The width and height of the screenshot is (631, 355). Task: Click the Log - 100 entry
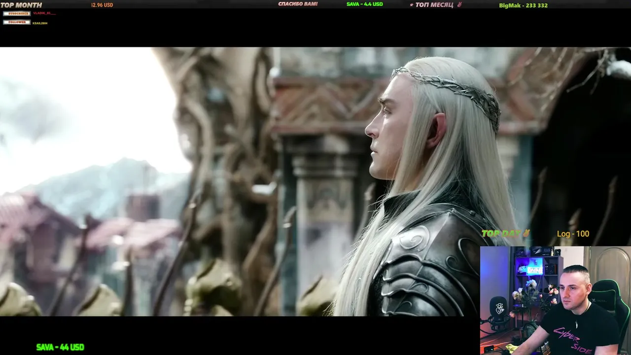[573, 234]
